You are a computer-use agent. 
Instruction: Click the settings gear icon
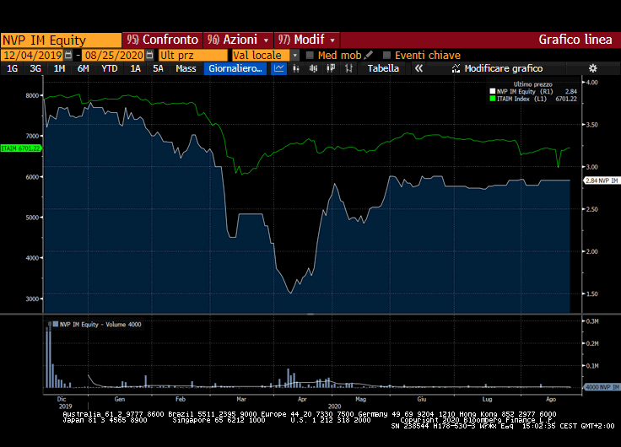click(x=592, y=68)
